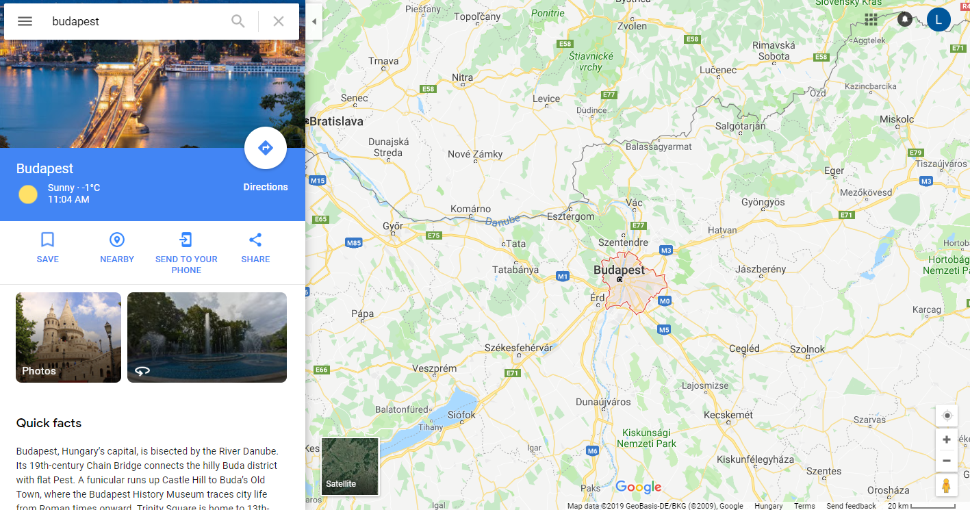Show your current location
The height and width of the screenshot is (510, 970).
pyautogui.click(x=947, y=416)
